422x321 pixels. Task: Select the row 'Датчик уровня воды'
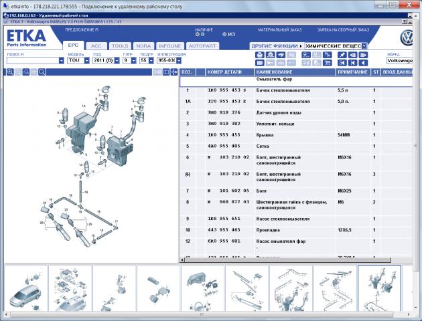[296, 112]
